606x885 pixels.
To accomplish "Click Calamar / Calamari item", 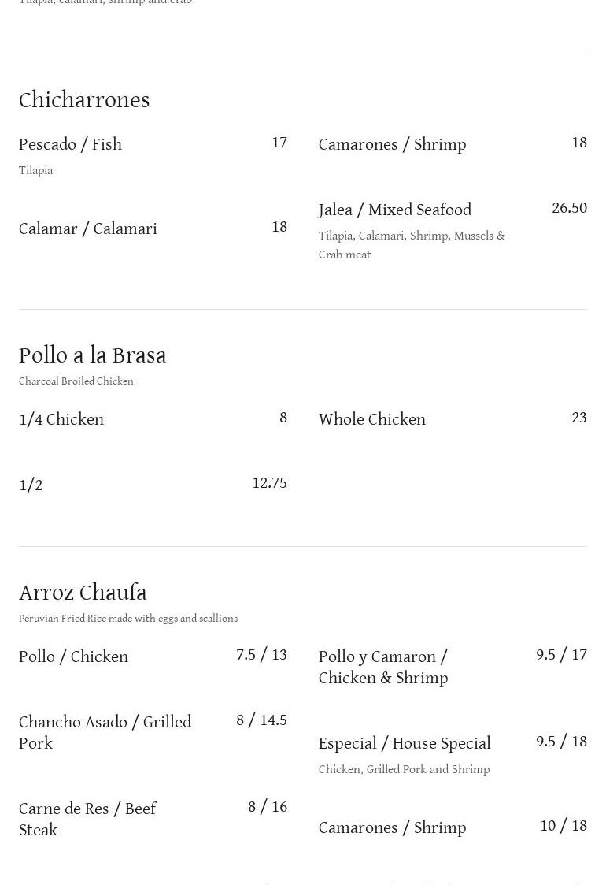I will pyautogui.click(x=88, y=229).
